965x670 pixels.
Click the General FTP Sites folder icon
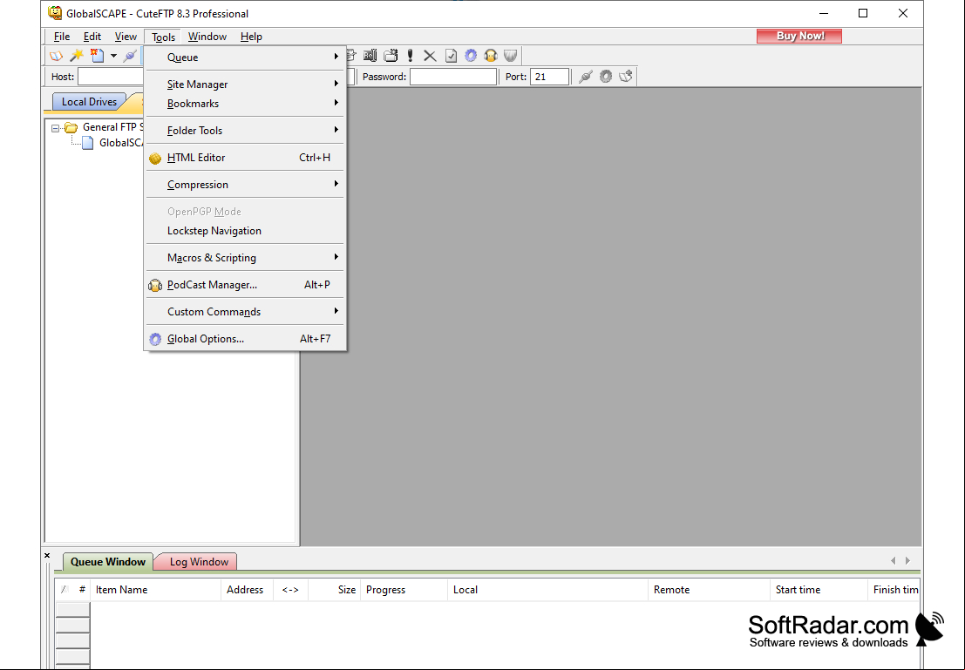pyautogui.click(x=71, y=127)
